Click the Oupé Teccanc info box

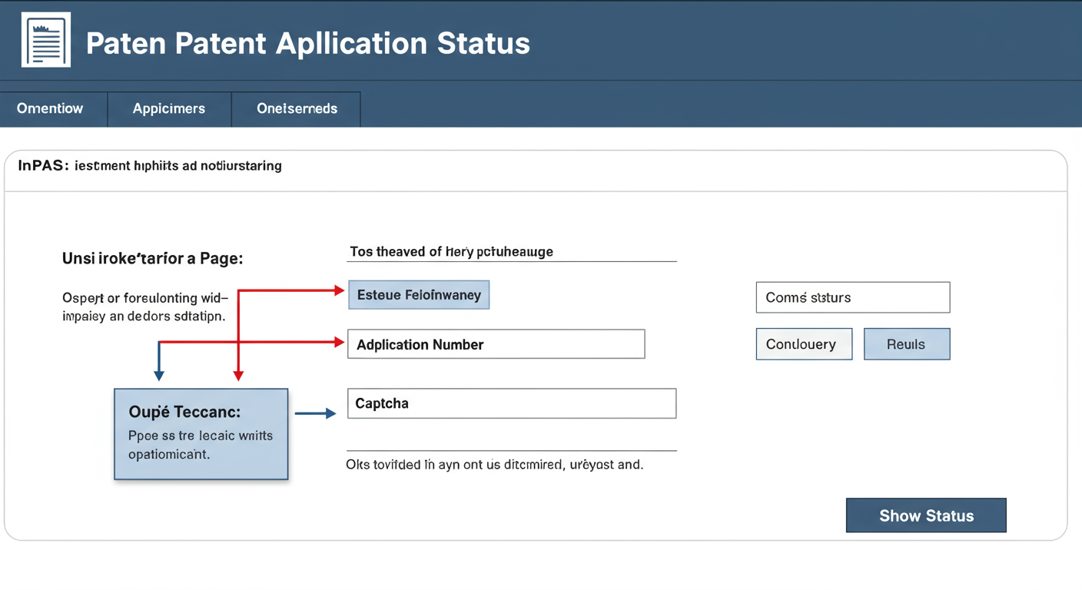coord(201,434)
